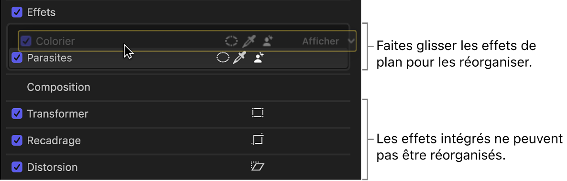Expand the Colorier chevron next to Afficher
The width and height of the screenshot is (567, 181).
tap(351, 41)
